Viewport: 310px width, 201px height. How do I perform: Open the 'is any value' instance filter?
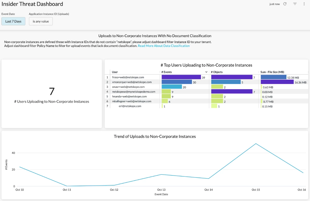coord(41,21)
